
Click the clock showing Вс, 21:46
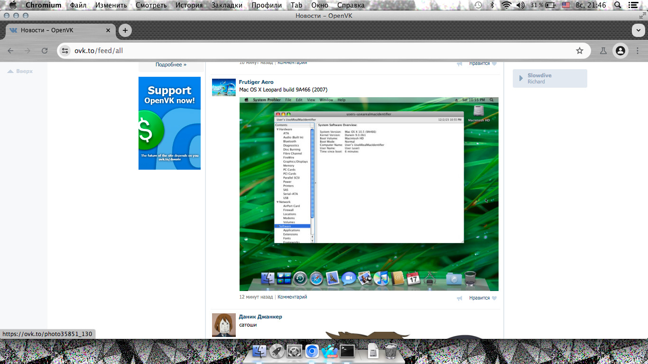[591, 5]
